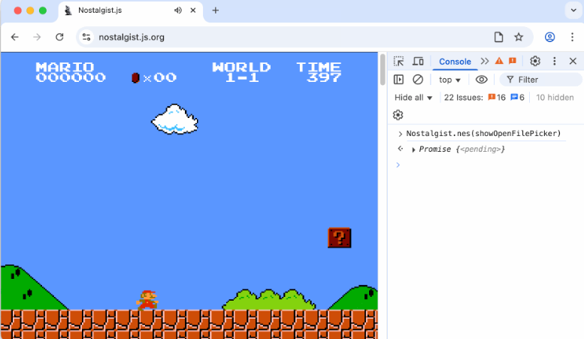Click the 6 improvement issues count
584x339 pixels.
pos(517,98)
